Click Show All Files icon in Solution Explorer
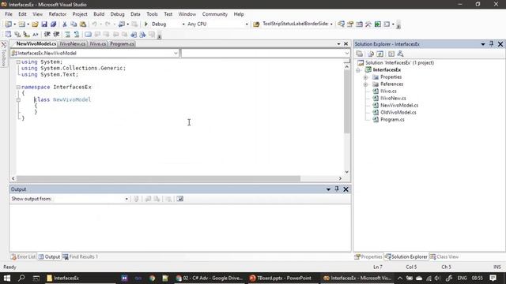The height and width of the screenshot is (284, 506). point(371,54)
